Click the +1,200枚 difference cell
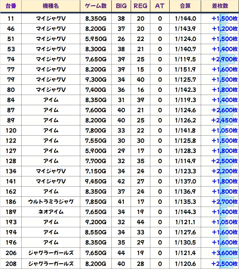 (x=220, y=28)
